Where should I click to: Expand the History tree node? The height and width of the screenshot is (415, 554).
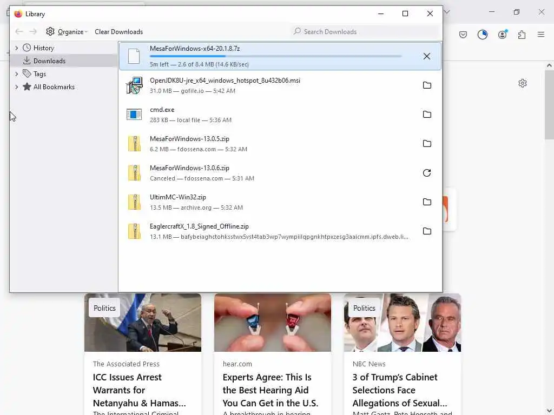point(16,48)
